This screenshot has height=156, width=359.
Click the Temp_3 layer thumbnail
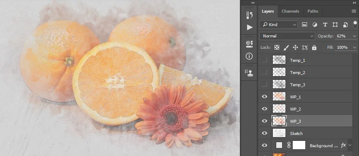coord(279,84)
